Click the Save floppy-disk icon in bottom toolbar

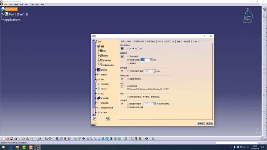click(12, 139)
